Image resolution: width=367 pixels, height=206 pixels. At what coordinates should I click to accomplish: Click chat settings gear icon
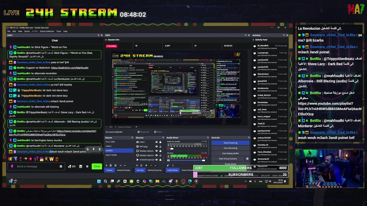(x=87, y=167)
